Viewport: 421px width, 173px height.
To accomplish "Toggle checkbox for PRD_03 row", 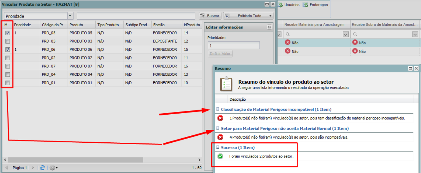I will click(8, 41).
